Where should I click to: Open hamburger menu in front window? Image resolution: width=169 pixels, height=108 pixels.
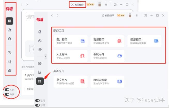136,15
